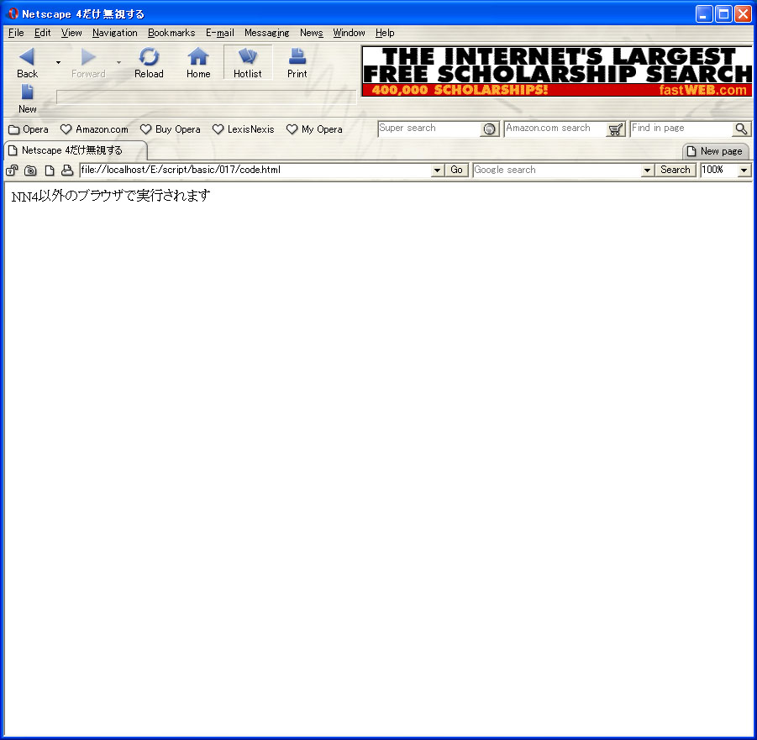Click the Go button
This screenshot has width=757, height=740.
click(457, 170)
